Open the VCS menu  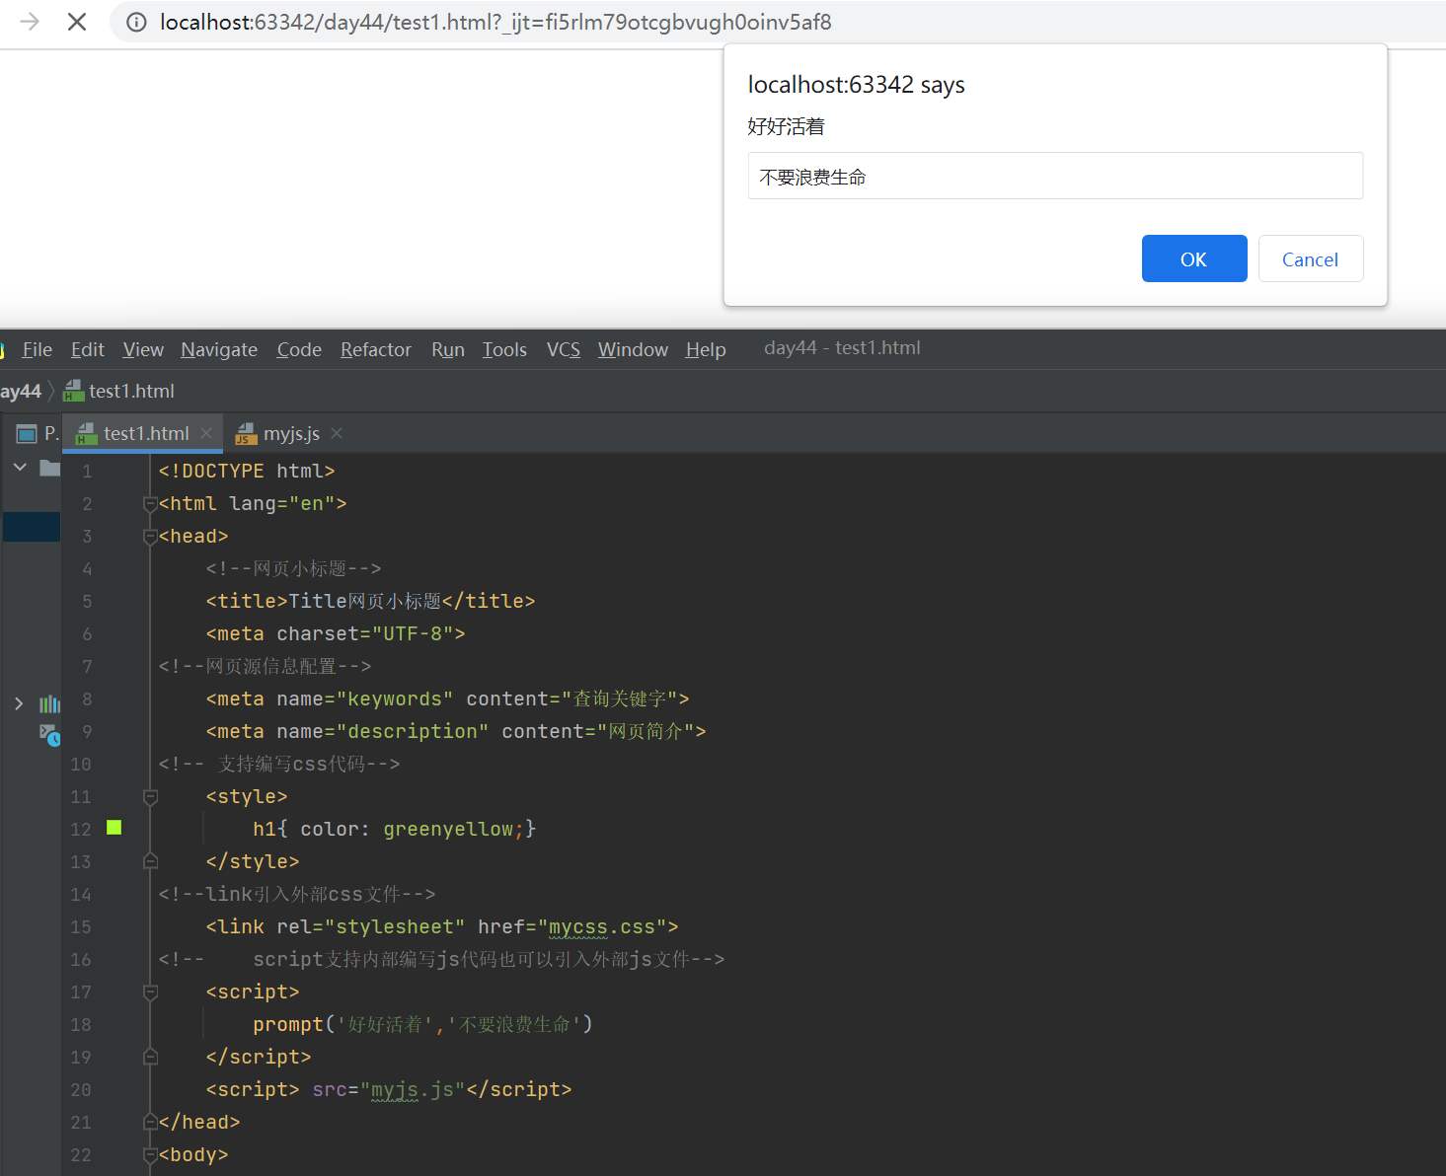(x=564, y=349)
